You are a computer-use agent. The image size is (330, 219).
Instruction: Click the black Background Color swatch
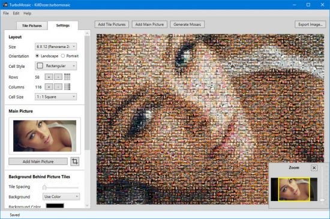[x=55, y=206]
